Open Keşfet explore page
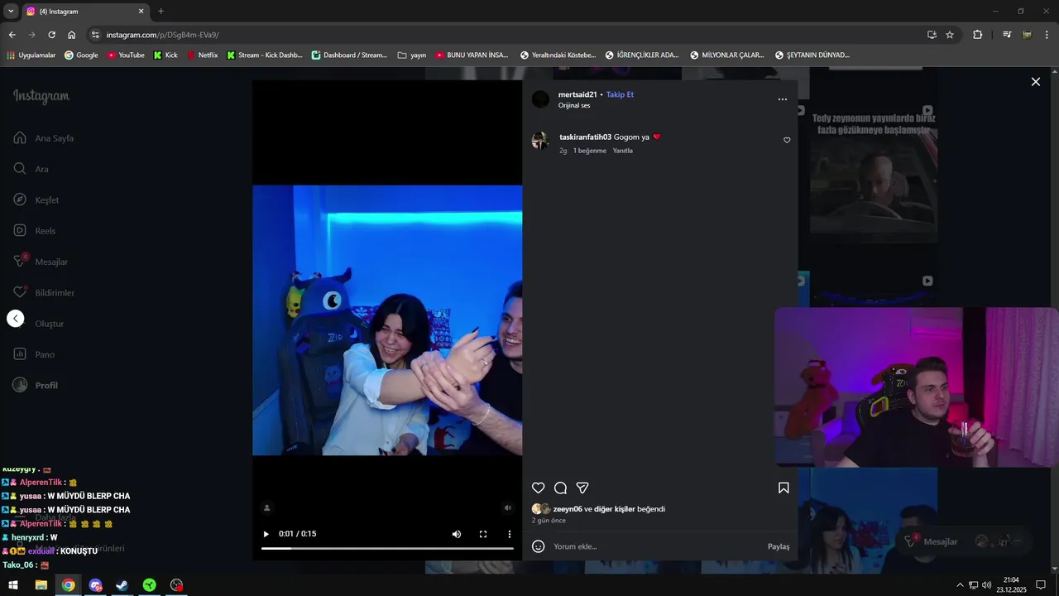The width and height of the screenshot is (1059, 596). pyautogui.click(x=36, y=199)
